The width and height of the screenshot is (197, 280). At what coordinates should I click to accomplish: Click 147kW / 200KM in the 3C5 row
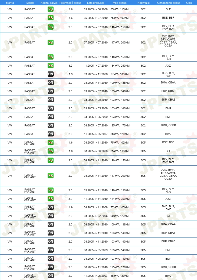pos(120,176)
